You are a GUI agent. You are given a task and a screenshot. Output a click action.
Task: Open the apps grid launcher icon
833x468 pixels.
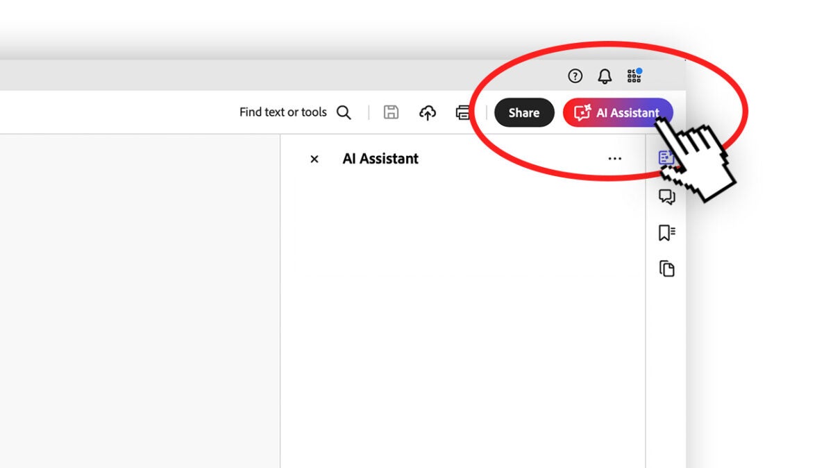click(x=634, y=76)
